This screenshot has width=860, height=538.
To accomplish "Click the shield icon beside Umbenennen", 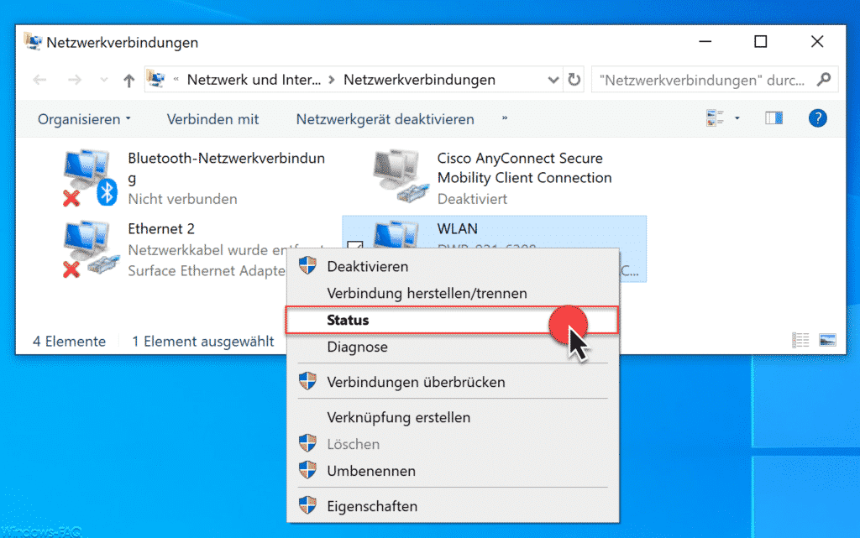I will tap(307, 470).
